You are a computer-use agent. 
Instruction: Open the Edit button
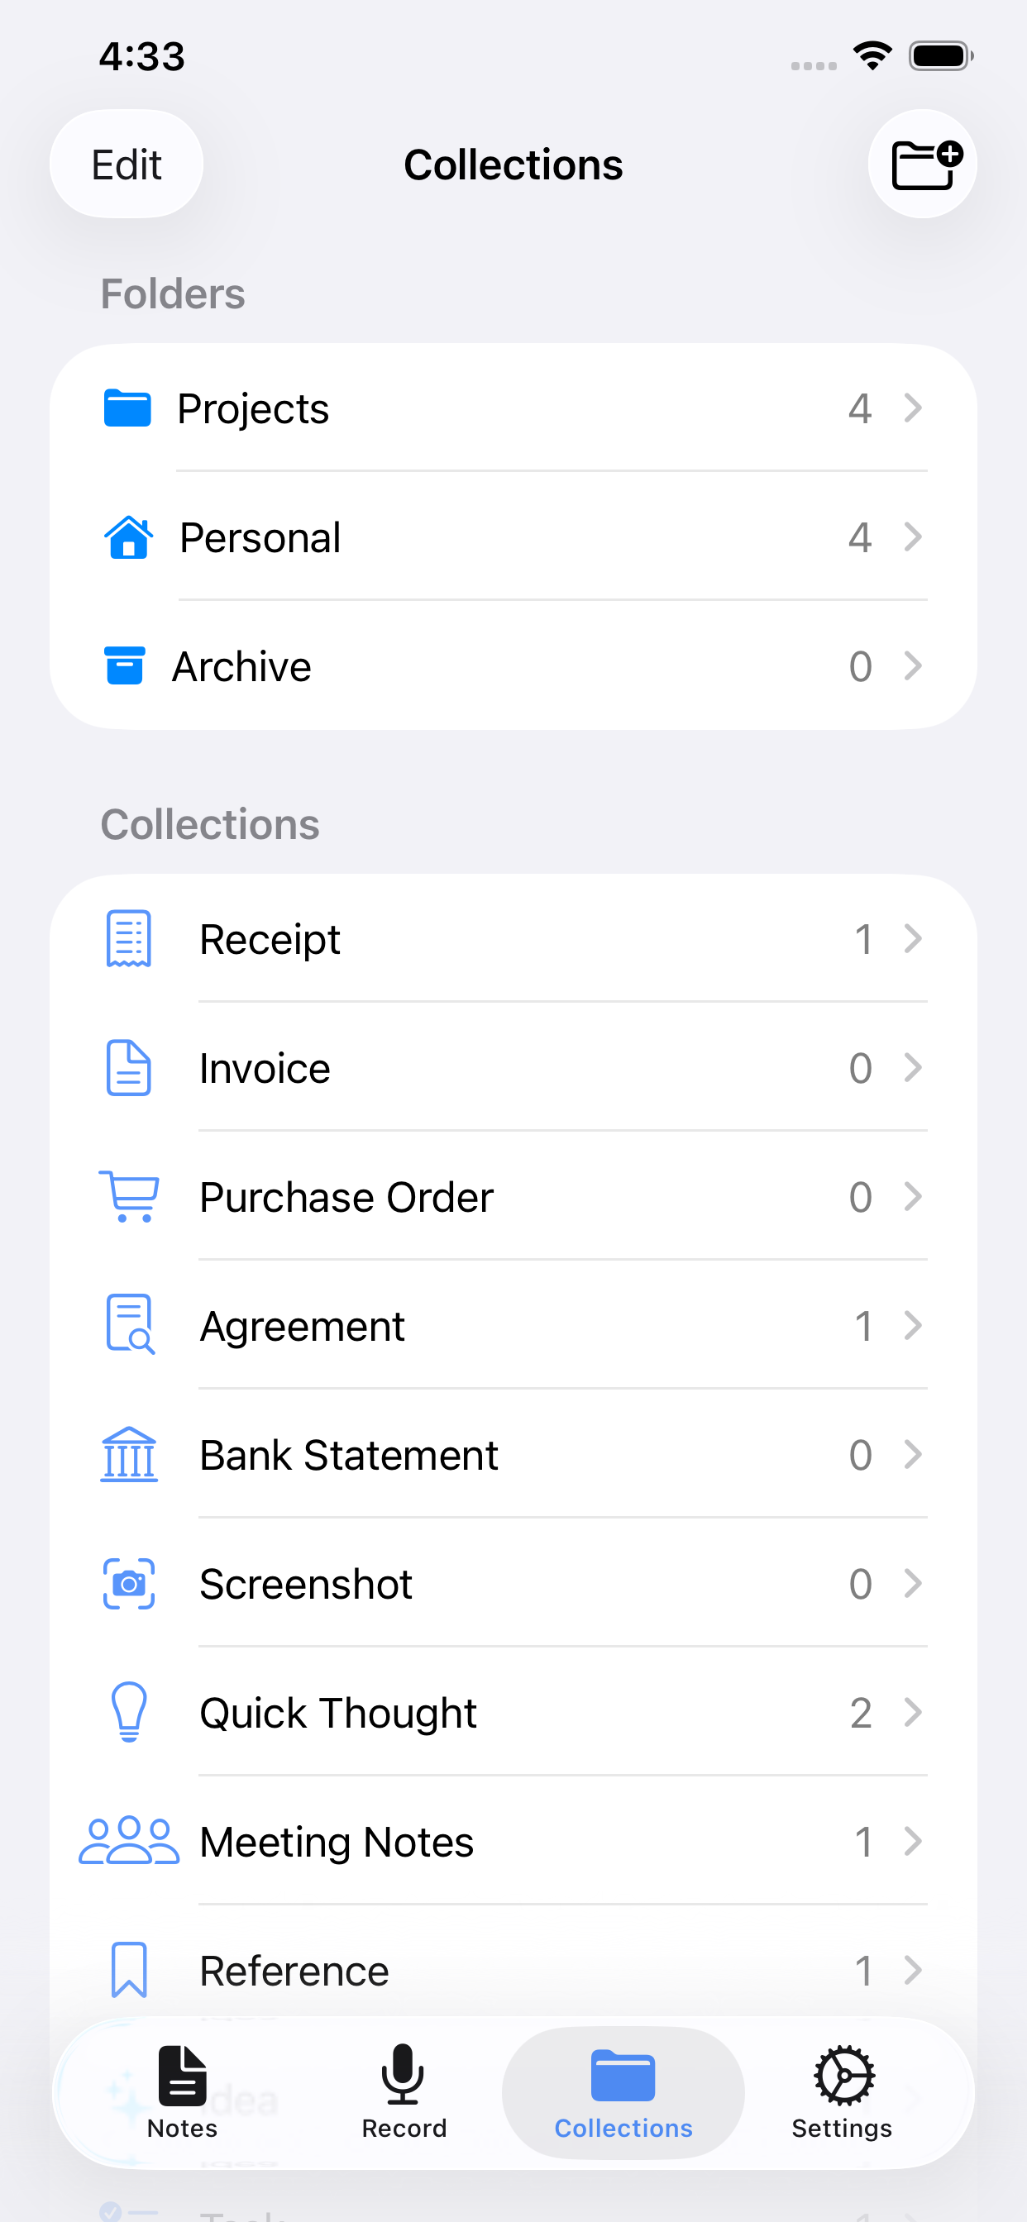pyautogui.click(x=127, y=164)
